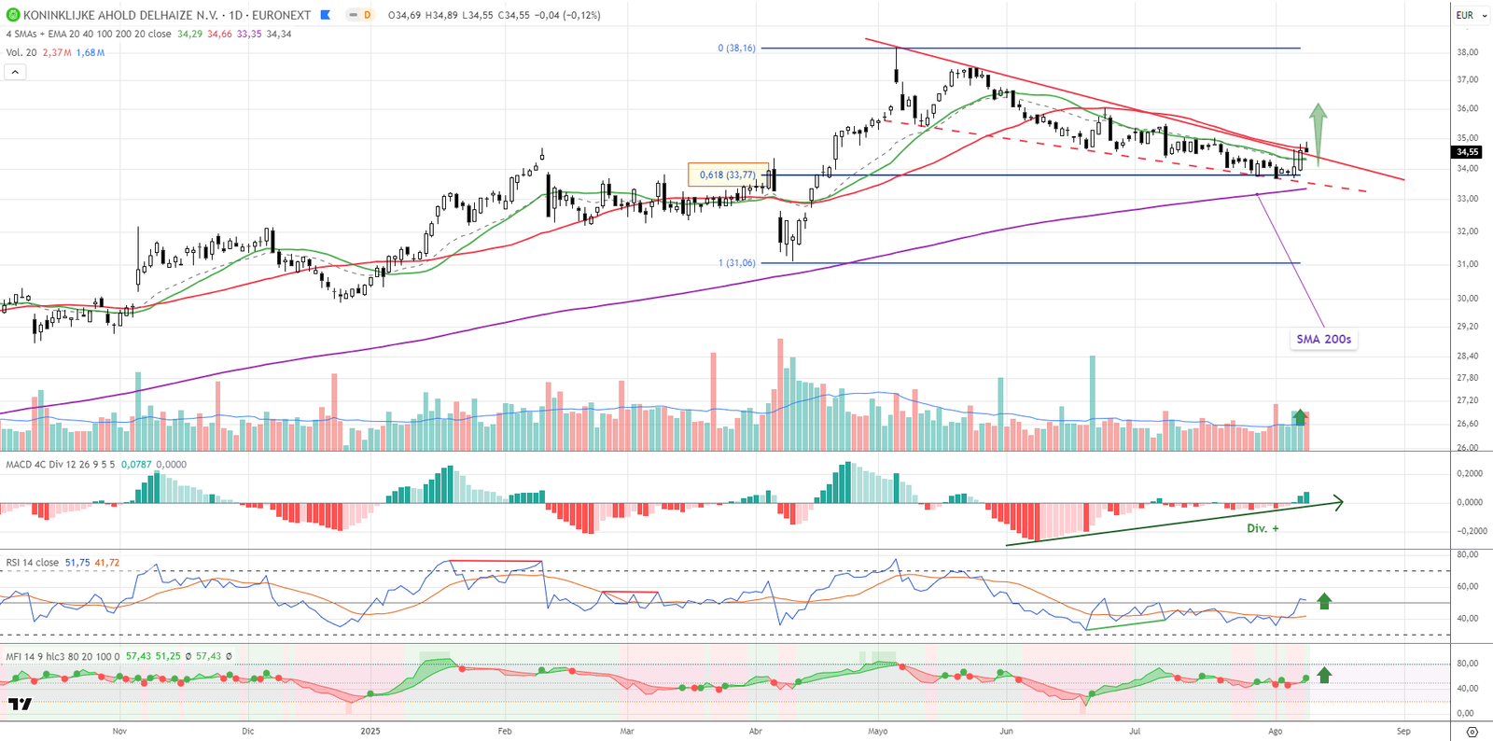Click the 29,20 price scale label
The height and width of the screenshot is (741, 1493).
coord(1467,327)
